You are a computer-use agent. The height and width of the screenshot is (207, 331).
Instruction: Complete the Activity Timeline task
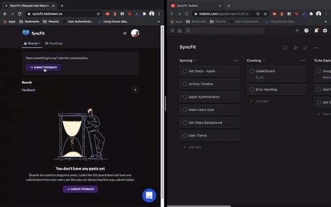[x=185, y=84]
